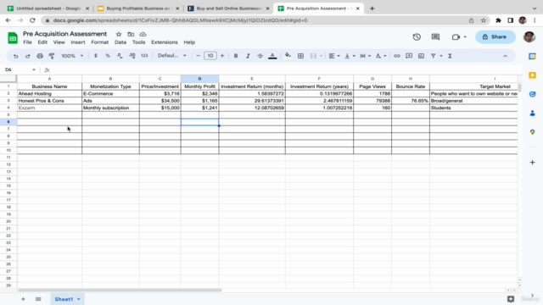Open the Functions sigma icon
The width and height of the screenshot is (543, 305).
click(x=450, y=56)
